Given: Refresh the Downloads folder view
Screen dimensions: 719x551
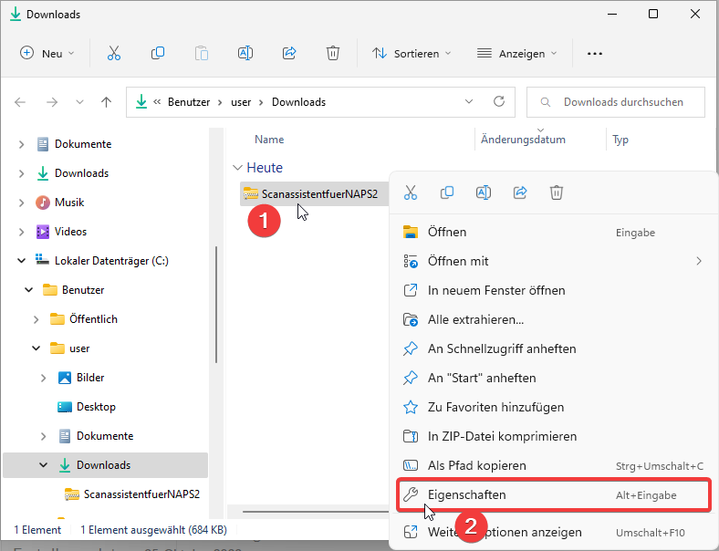Looking at the screenshot, I should [x=499, y=101].
